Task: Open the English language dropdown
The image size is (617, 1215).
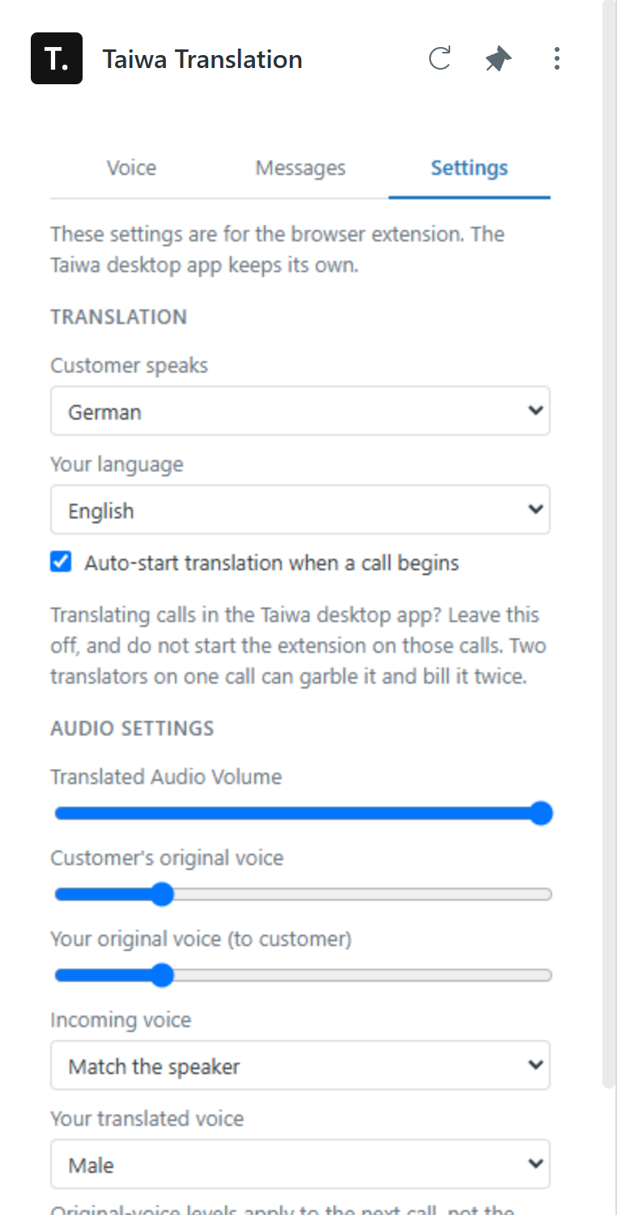Action: click(x=300, y=509)
